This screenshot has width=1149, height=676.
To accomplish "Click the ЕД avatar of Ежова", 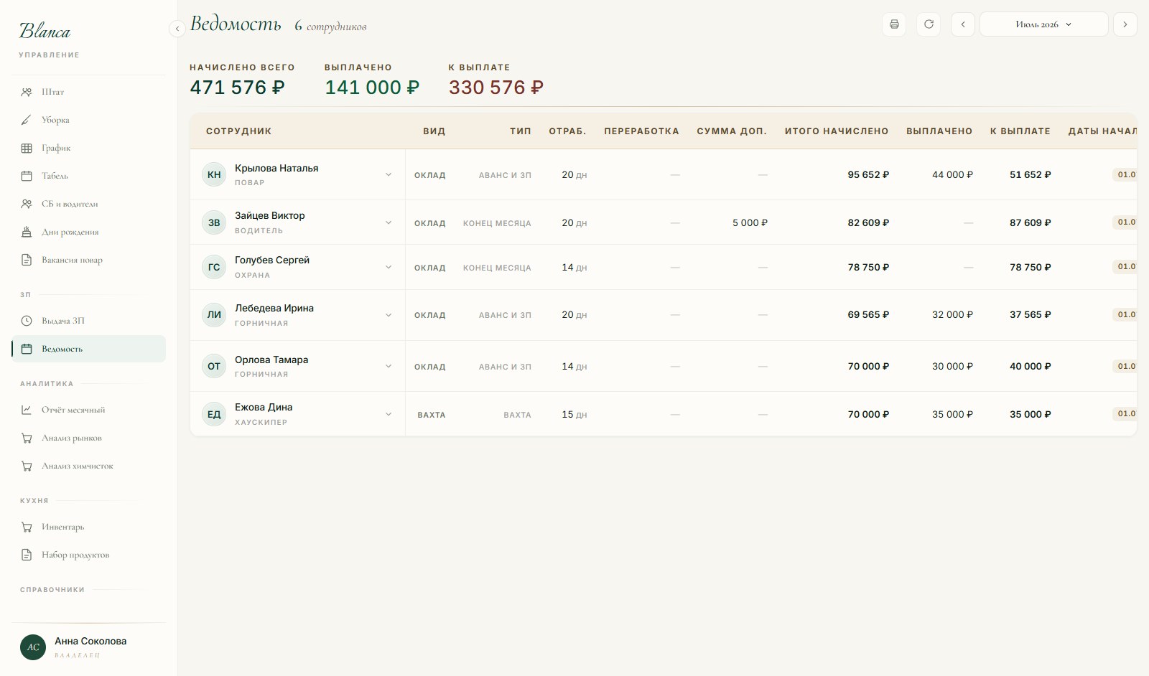I will pos(214,414).
